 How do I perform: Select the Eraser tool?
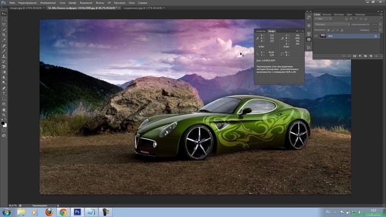pos(4,67)
